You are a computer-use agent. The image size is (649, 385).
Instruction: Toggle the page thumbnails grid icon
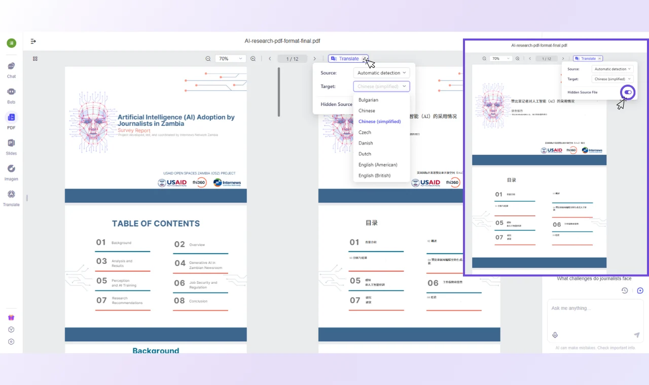pos(35,59)
